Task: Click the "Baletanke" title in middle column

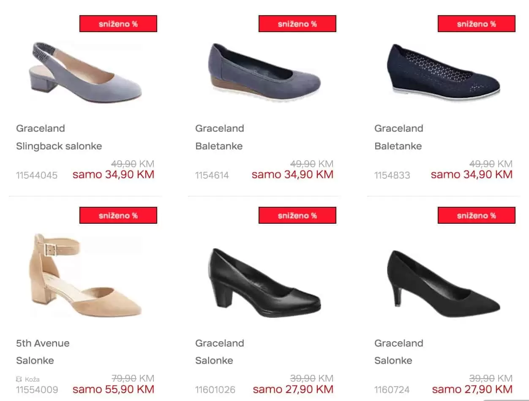Action: click(218, 146)
